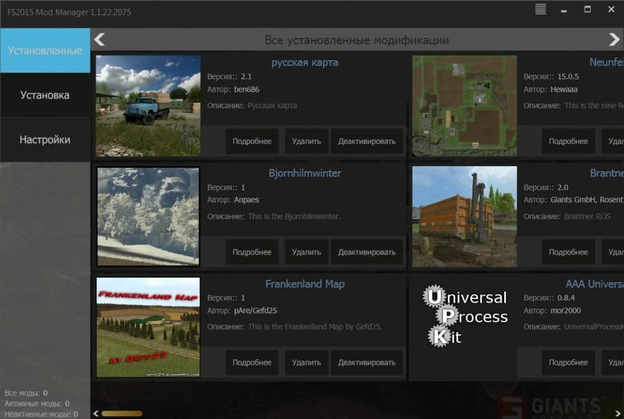Click right arrow of bottom horizontal scrollbar
The width and height of the screenshot is (624, 419).
click(618, 413)
